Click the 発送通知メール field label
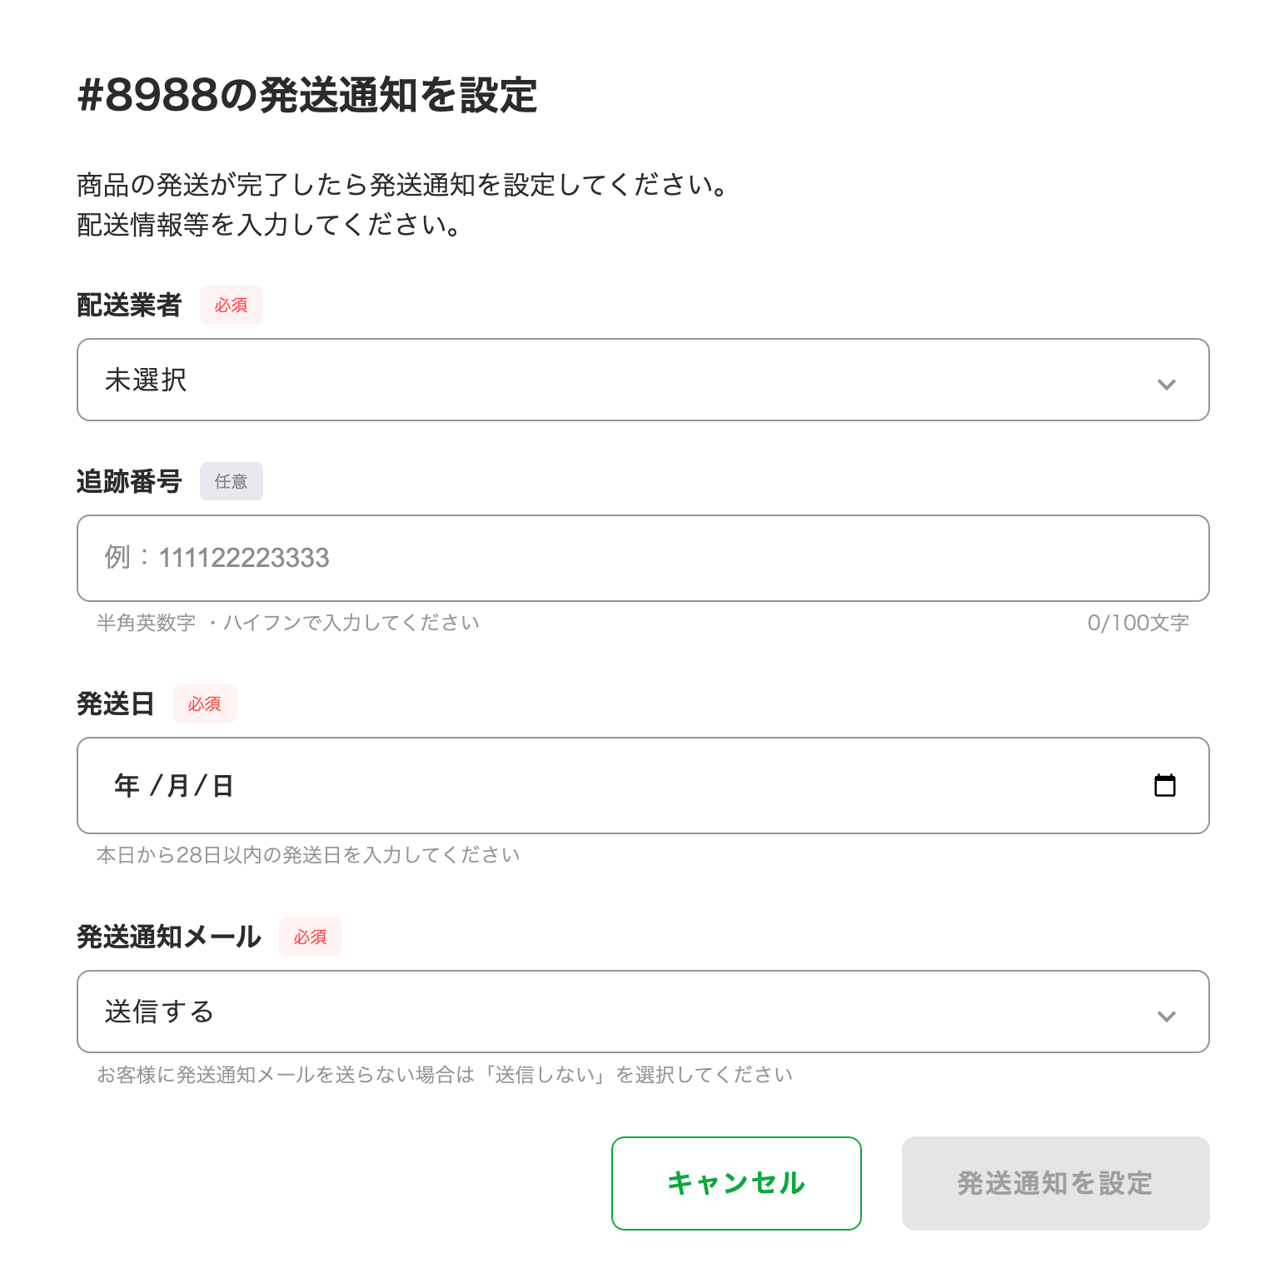 point(169,937)
